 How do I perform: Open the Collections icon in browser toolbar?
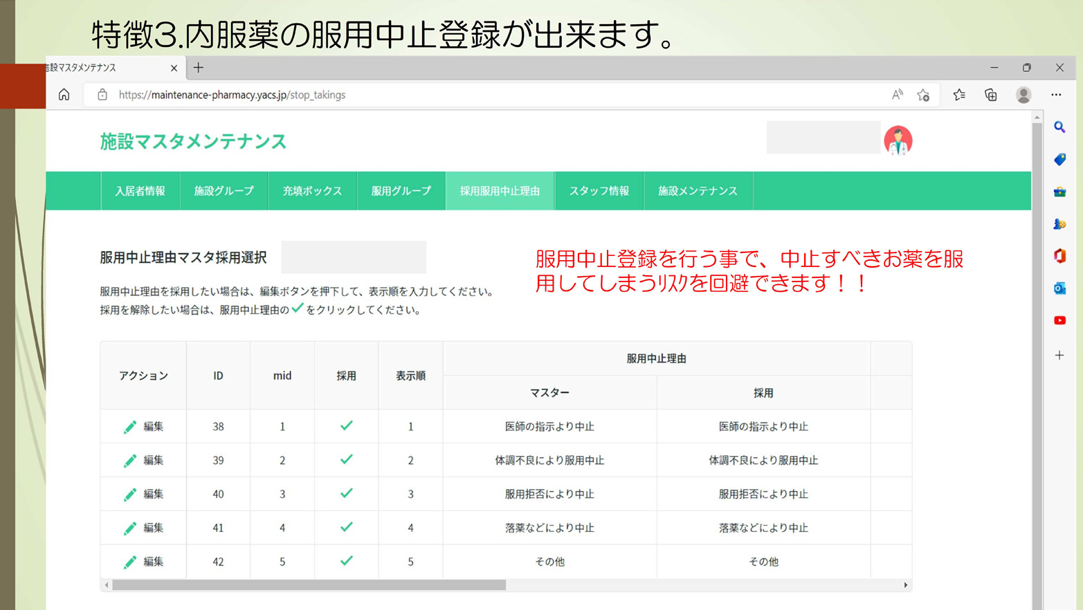pyautogui.click(x=991, y=95)
